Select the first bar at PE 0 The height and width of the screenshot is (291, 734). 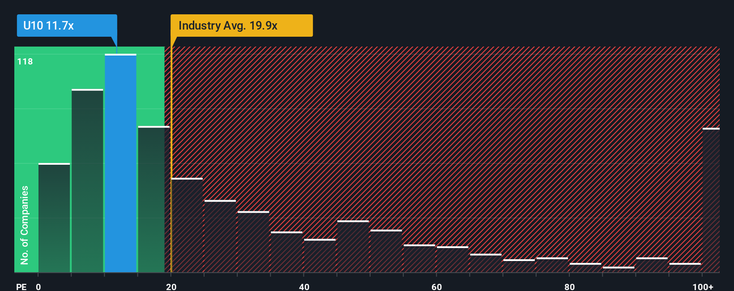54,218
